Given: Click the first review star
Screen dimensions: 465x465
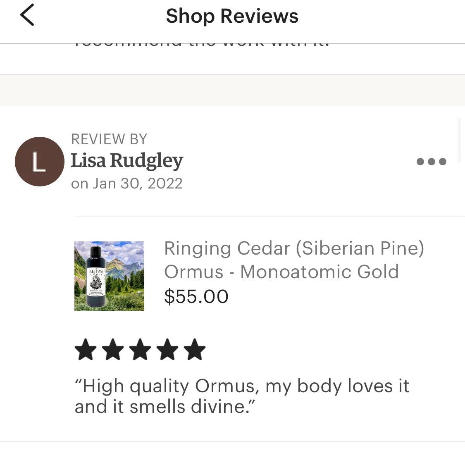Looking at the screenshot, I should 86,350.
